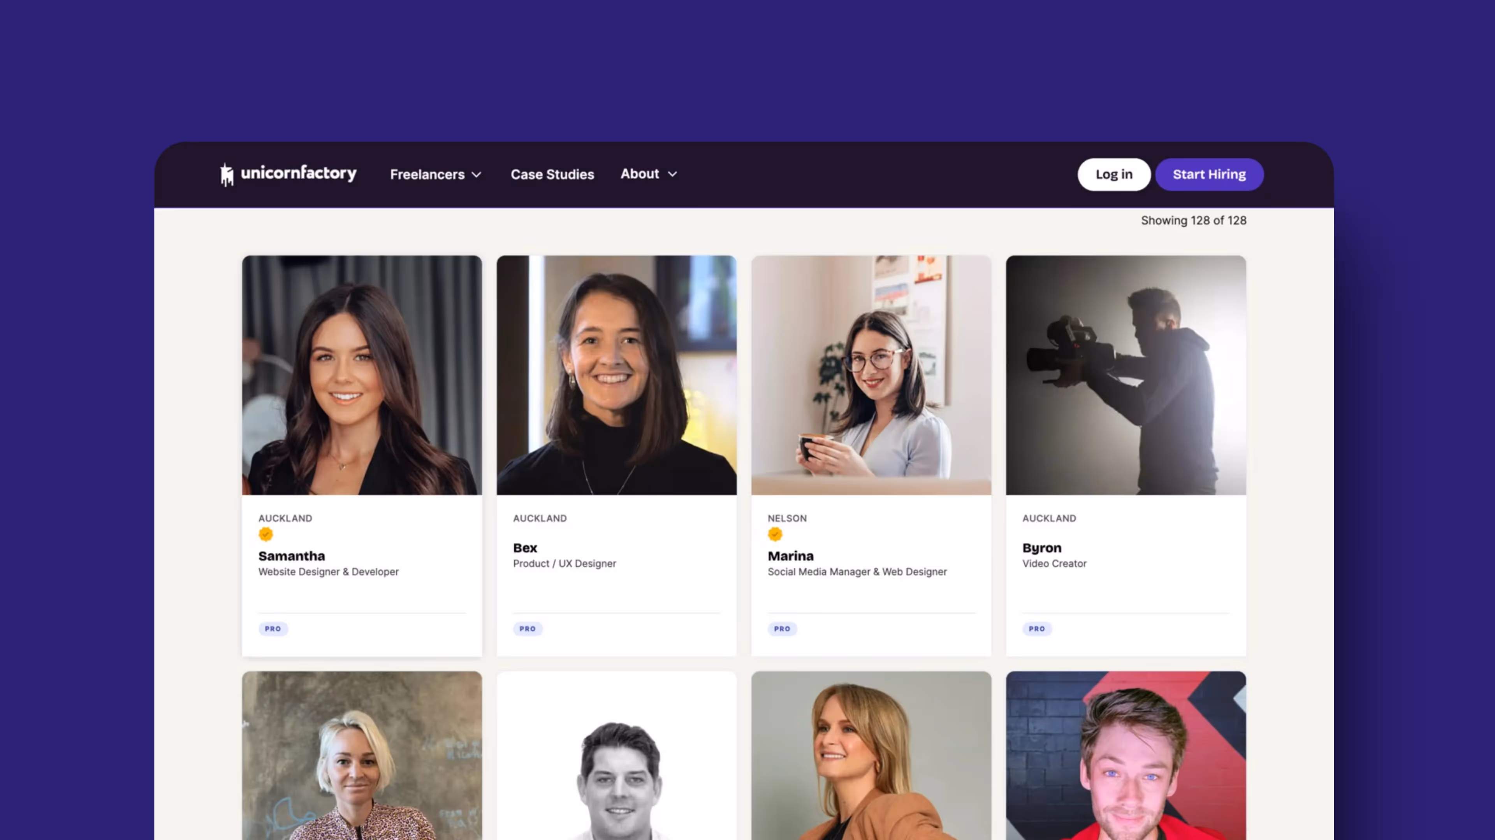Click the name Marina
The width and height of the screenshot is (1495, 840).
tap(790, 556)
